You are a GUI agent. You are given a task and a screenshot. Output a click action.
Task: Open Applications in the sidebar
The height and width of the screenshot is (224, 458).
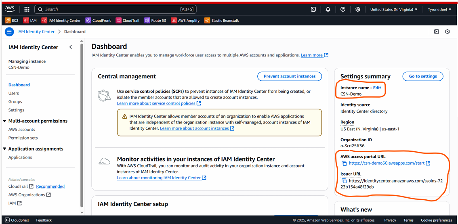20,157
